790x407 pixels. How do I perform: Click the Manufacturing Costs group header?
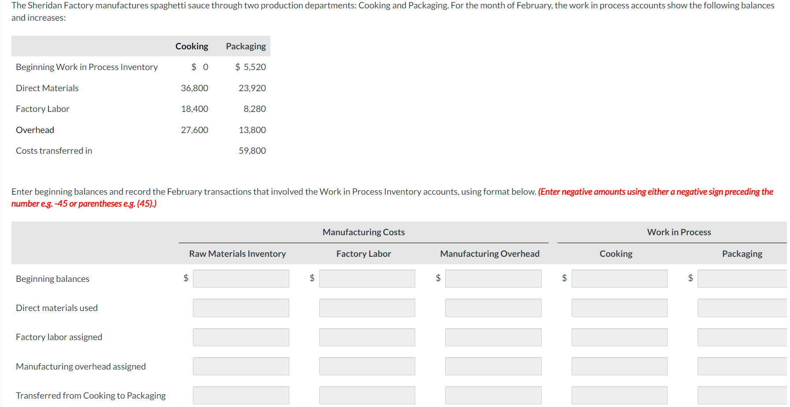364,232
